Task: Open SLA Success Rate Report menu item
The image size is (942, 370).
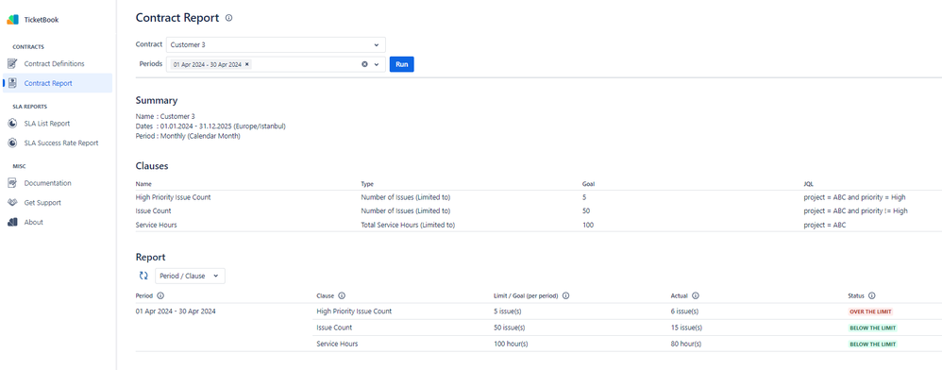Action: tap(57, 143)
